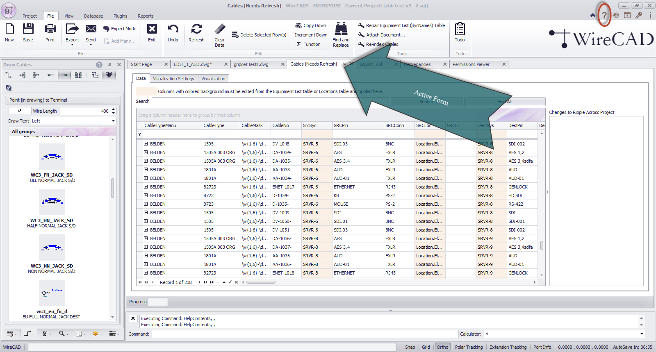The image size is (656, 352).
Task: Open the Calculator dropdown
Action: coord(642,334)
